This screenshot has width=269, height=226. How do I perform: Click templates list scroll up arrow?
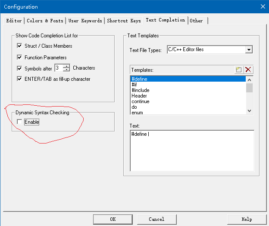click(x=250, y=80)
